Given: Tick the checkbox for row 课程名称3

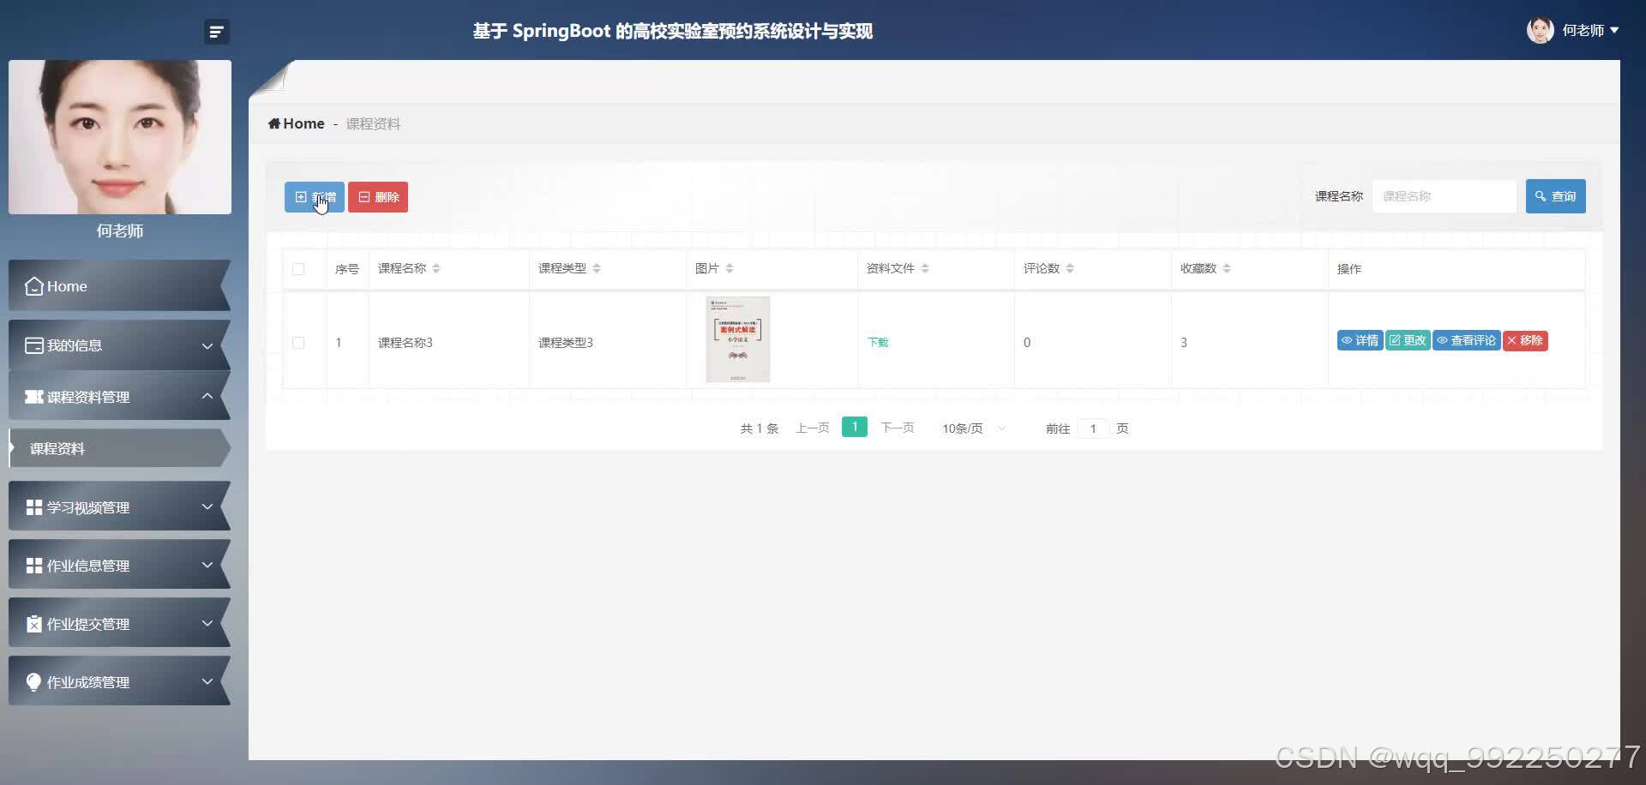Looking at the screenshot, I should [x=298, y=343].
